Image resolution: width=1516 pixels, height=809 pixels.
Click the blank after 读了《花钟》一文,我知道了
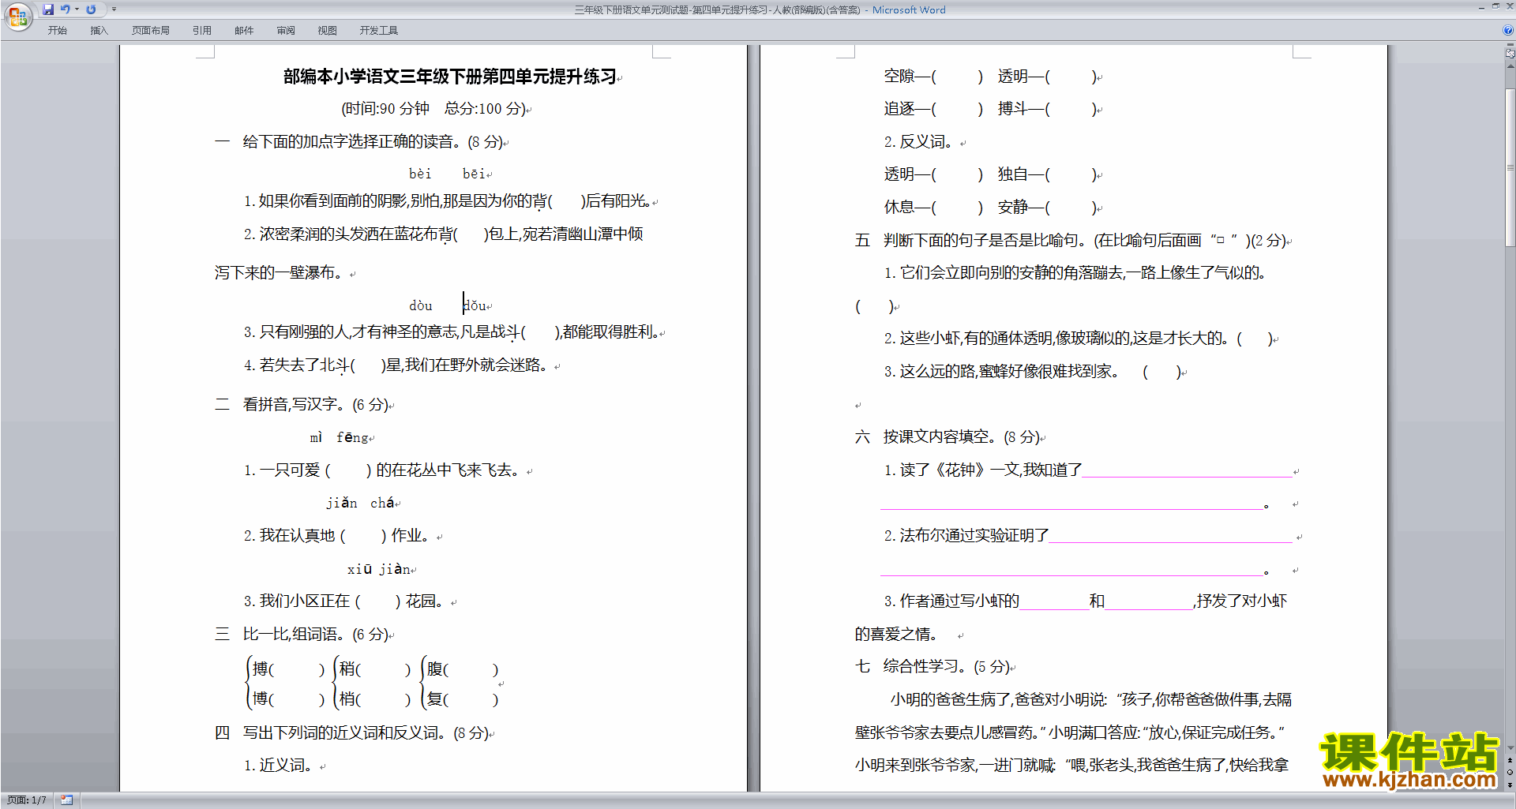1187,471
